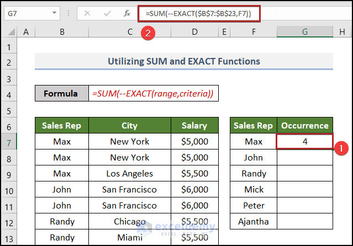Click the Formula label cell

click(61, 93)
